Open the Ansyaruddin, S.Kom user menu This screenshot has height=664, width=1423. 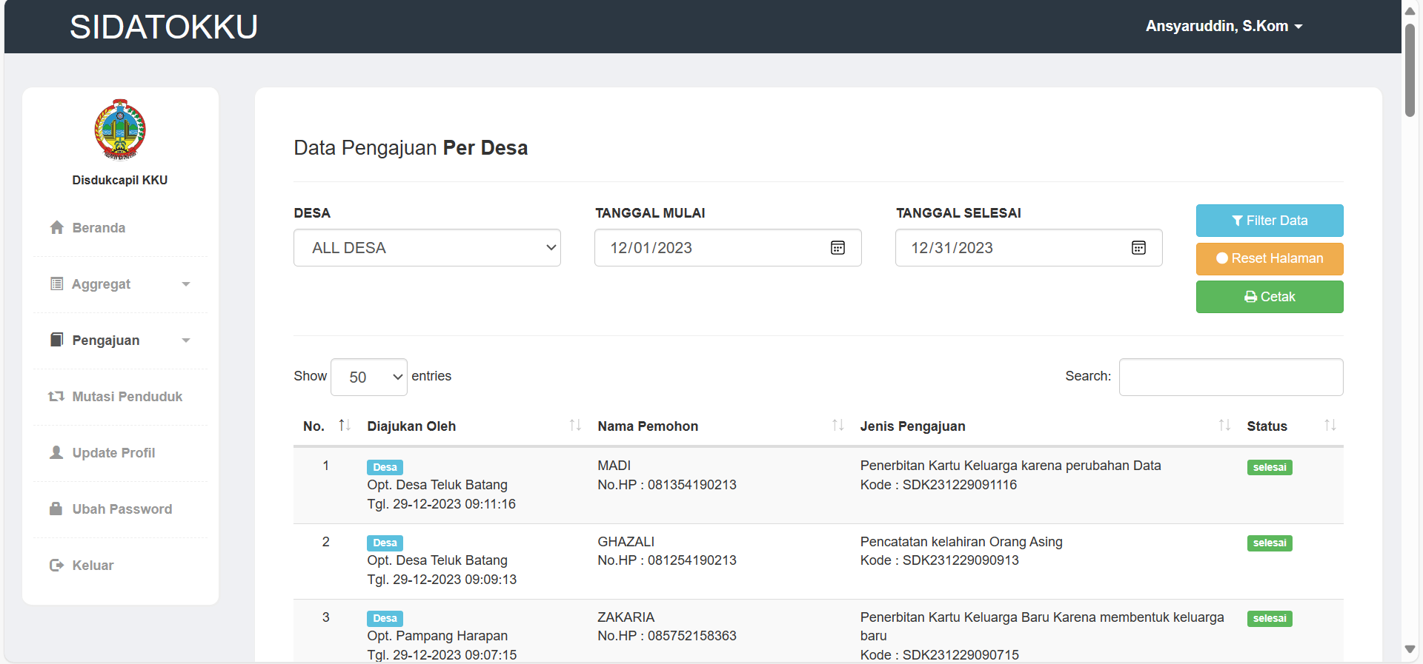[x=1224, y=27]
